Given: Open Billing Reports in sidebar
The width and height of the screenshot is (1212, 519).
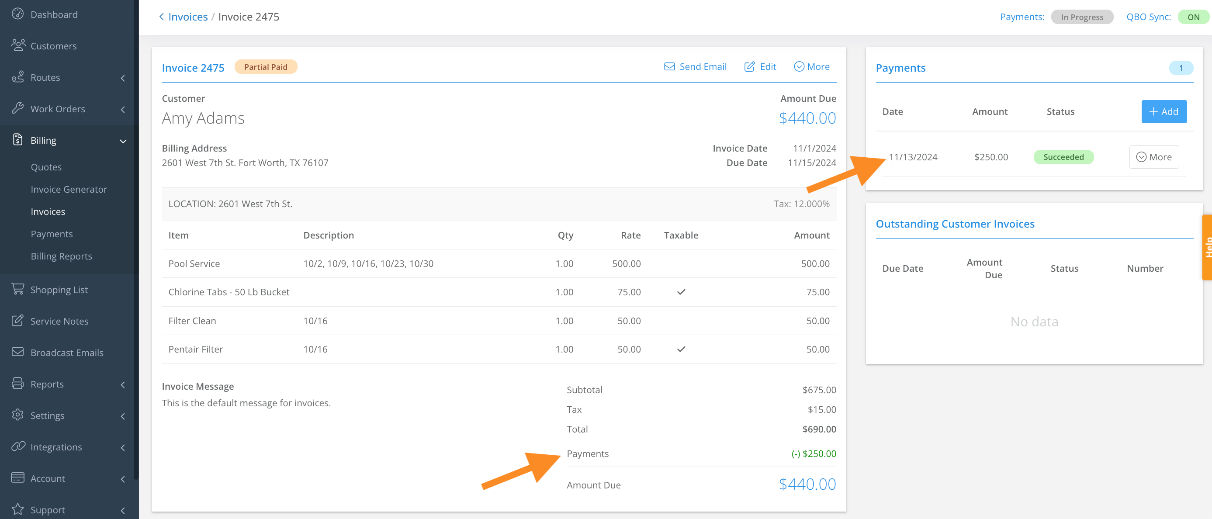Looking at the screenshot, I should point(61,256).
